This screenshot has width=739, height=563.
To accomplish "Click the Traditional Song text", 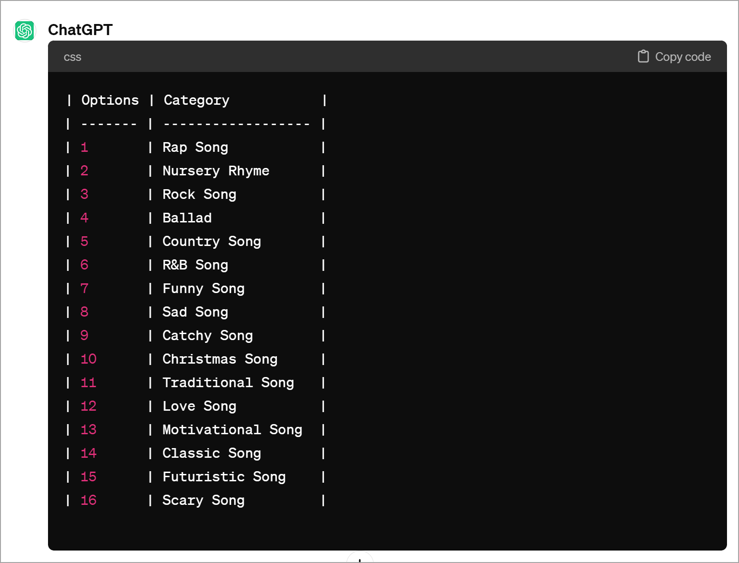I will [x=228, y=383].
